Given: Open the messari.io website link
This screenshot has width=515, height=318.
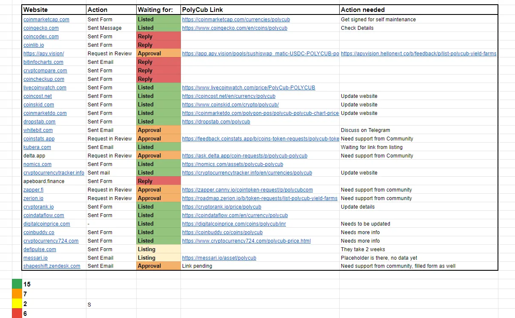Looking at the screenshot, I should [x=35, y=258].
